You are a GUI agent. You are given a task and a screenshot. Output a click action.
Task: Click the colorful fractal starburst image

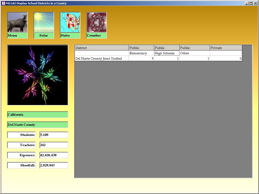(x=38, y=75)
